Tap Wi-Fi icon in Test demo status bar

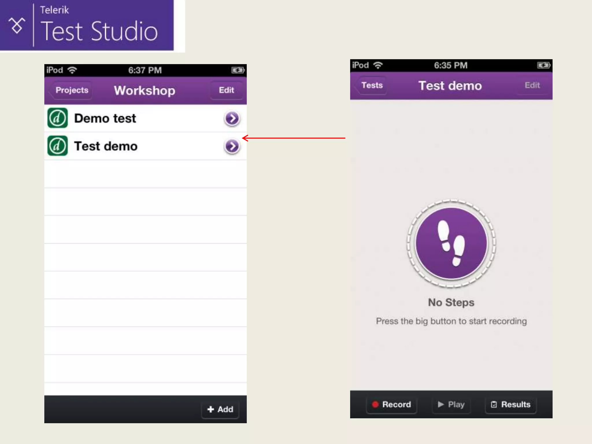[378, 65]
